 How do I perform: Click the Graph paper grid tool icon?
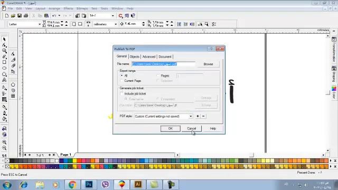(13, 96)
